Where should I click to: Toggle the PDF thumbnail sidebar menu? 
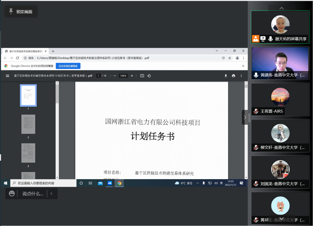(7, 76)
